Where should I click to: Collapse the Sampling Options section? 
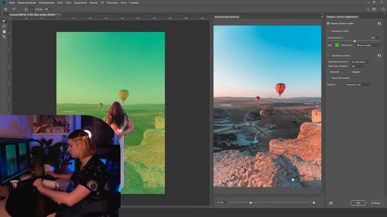tap(328, 31)
